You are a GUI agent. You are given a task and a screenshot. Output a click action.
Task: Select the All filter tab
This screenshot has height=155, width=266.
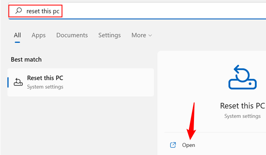[17, 35]
